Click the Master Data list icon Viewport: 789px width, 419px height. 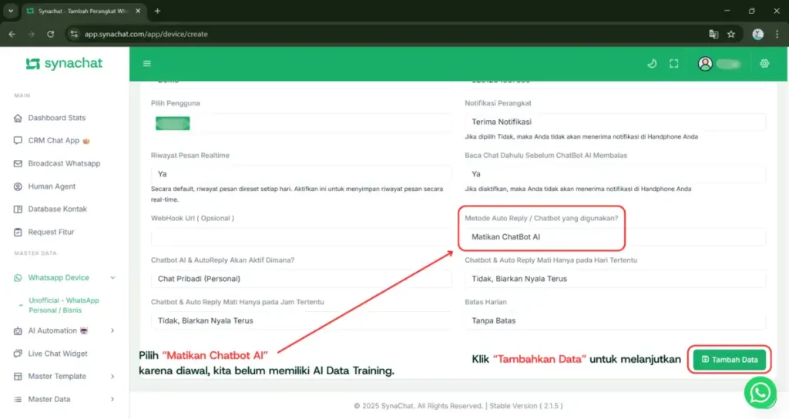click(18, 399)
